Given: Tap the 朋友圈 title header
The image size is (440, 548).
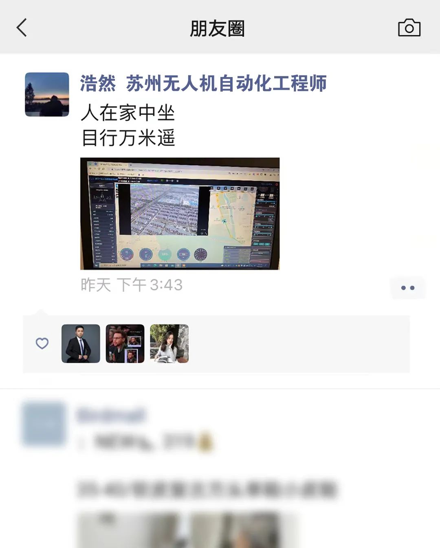Looking at the screenshot, I should click(217, 29).
